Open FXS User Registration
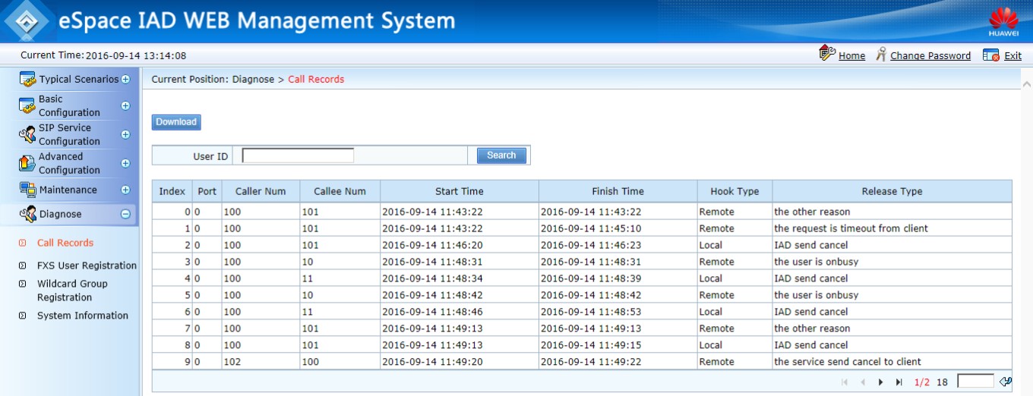 point(87,266)
